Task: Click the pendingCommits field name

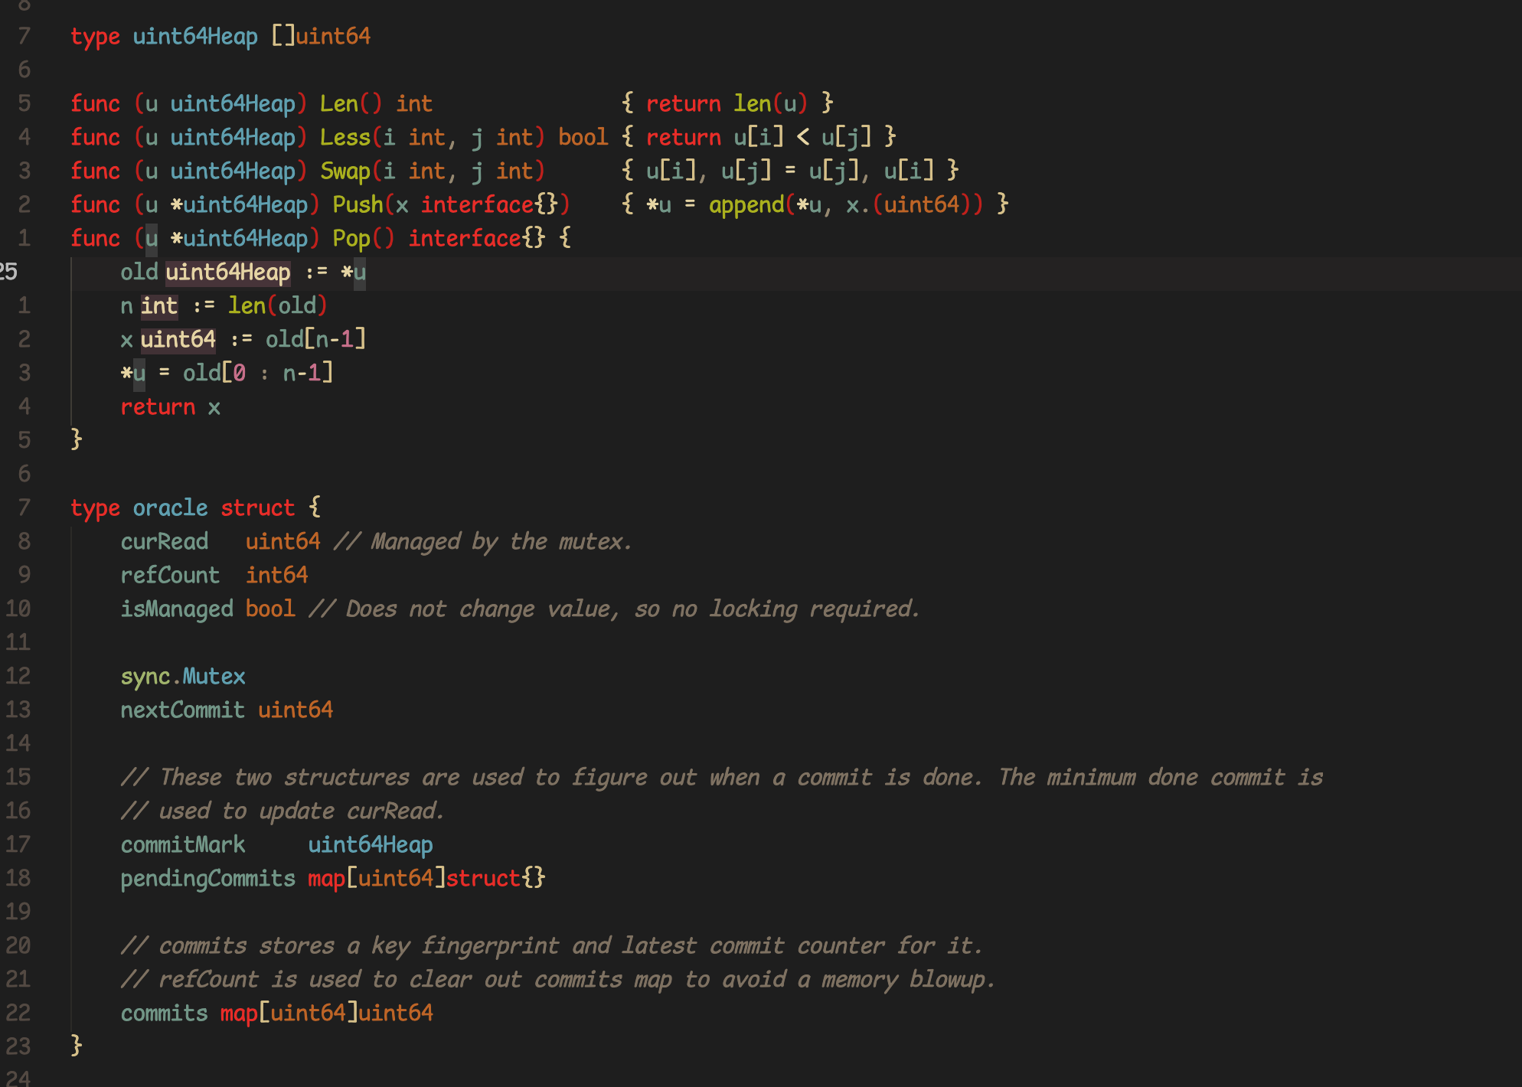Action: [x=207, y=879]
